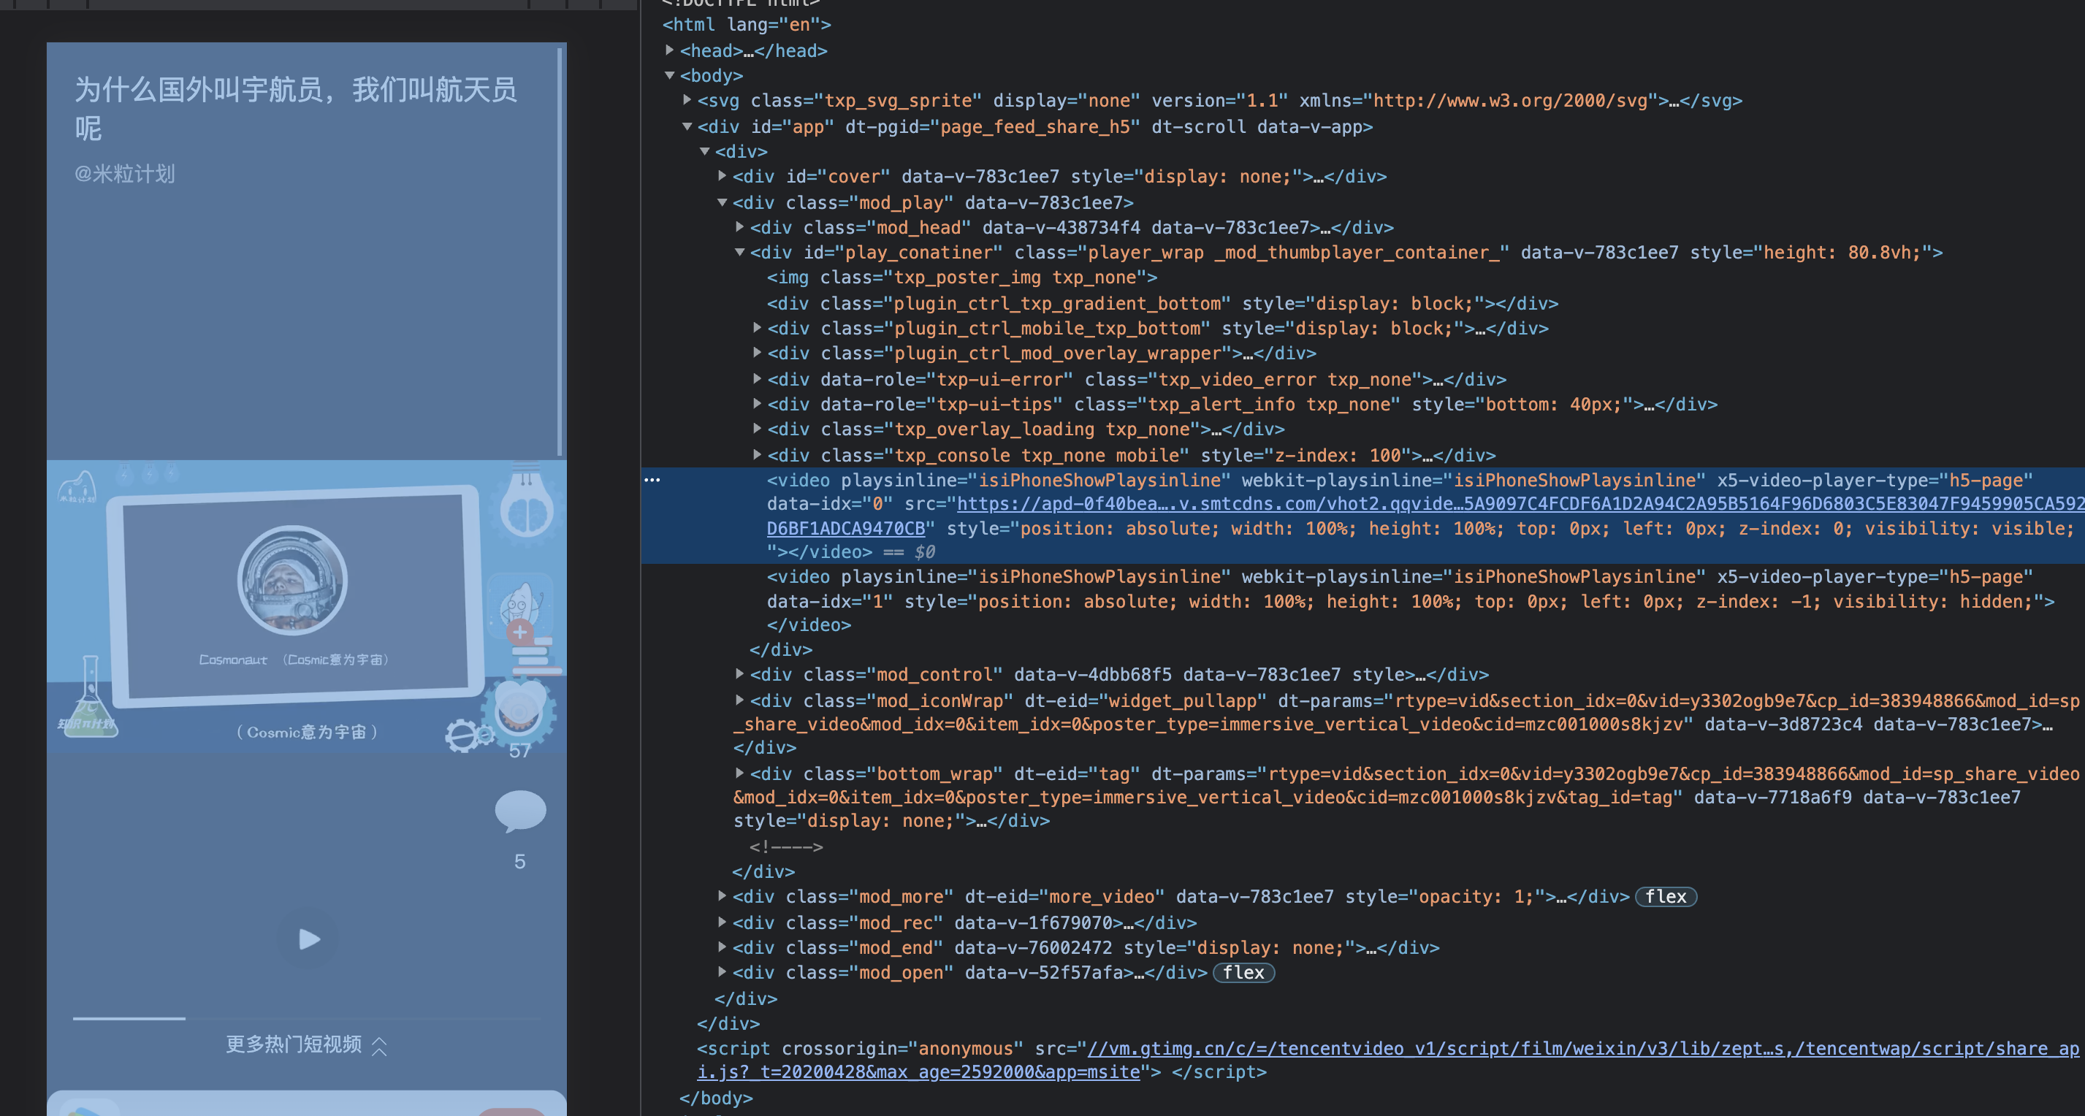Select the closing </body> tag row
Viewport: 2085px width, 1116px height.
(x=717, y=1098)
